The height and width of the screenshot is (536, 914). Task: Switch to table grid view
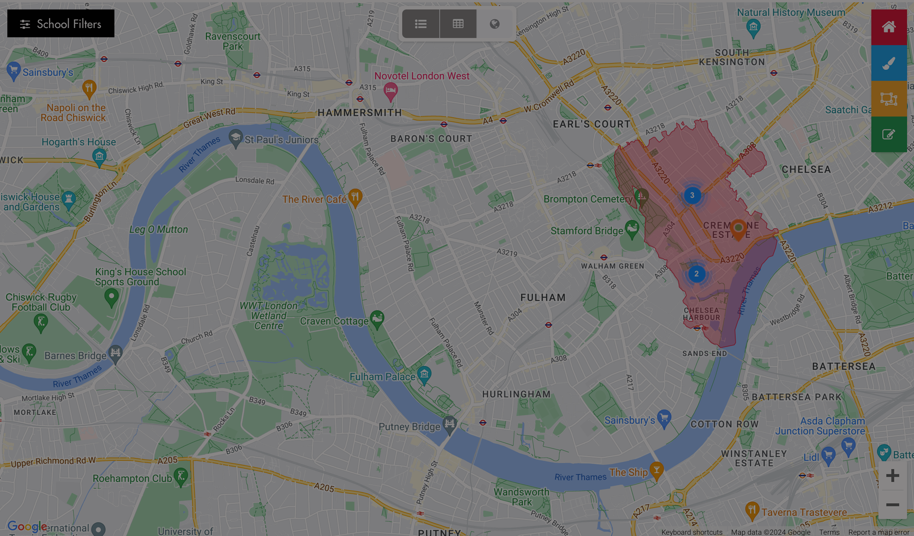[x=458, y=24]
